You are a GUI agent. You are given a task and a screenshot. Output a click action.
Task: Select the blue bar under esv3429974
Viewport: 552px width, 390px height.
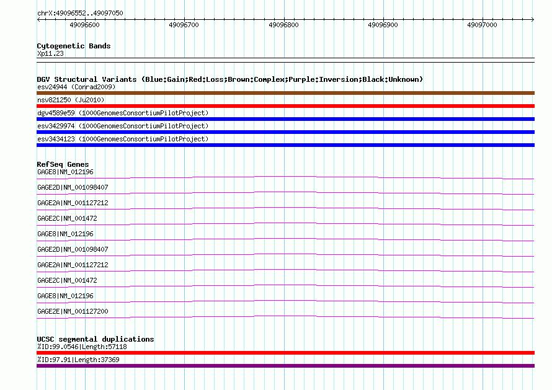tap(285, 132)
